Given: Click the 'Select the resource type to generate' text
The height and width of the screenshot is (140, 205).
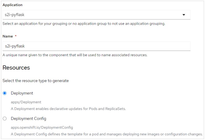Looking at the screenshot, I should 36,81.
